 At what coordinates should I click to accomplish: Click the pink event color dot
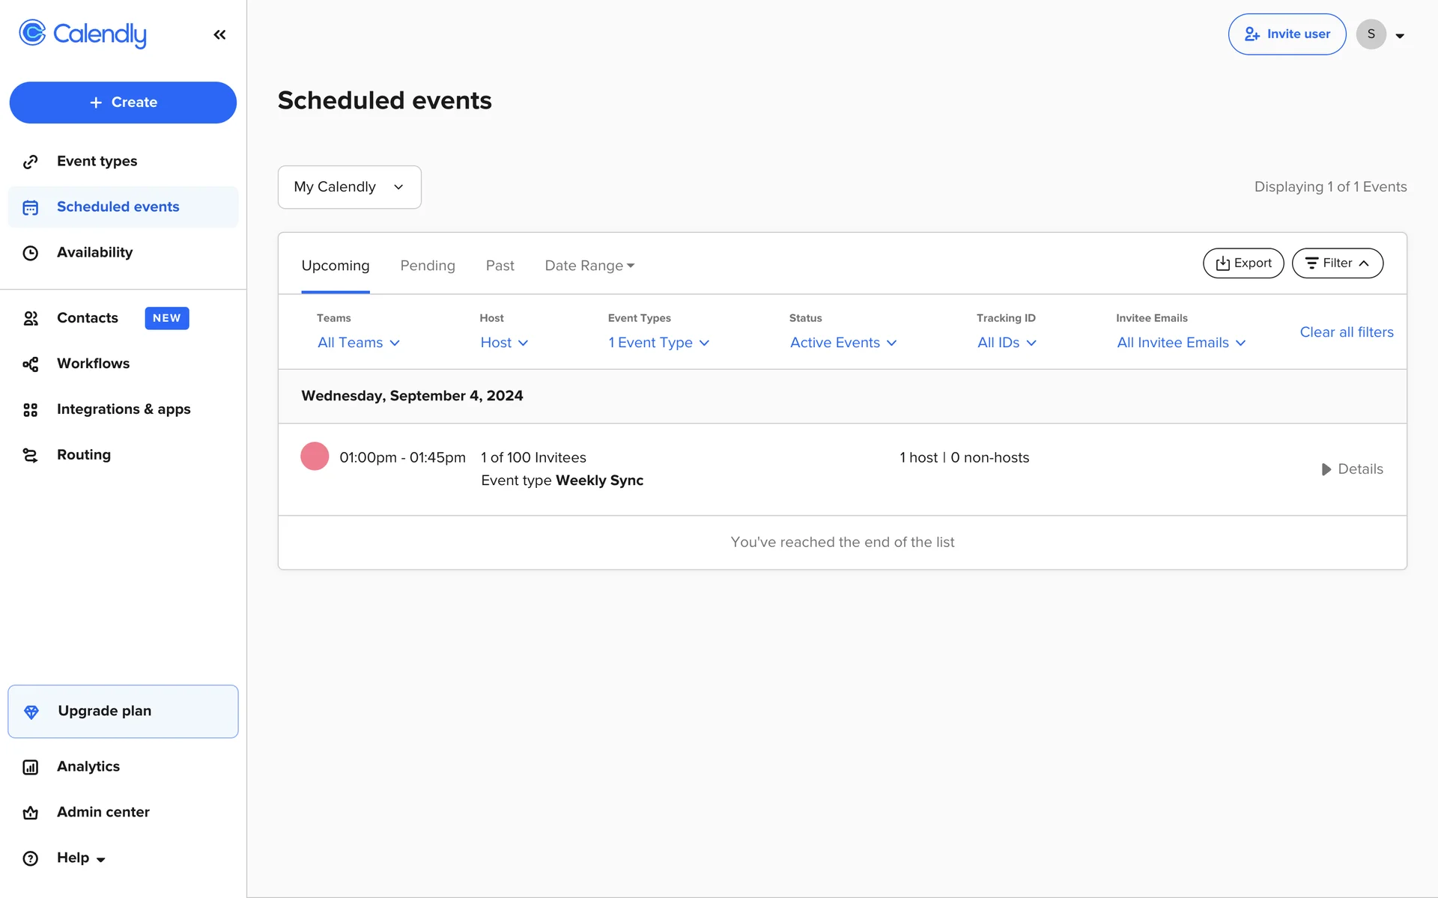pyautogui.click(x=315, y=456)
